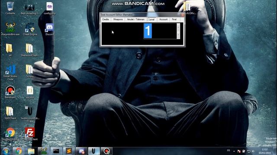Switch to the command prompt taskbar icon
Image resolution: width=277 pixels, height=155 pixels.
[x=56, y=151]
